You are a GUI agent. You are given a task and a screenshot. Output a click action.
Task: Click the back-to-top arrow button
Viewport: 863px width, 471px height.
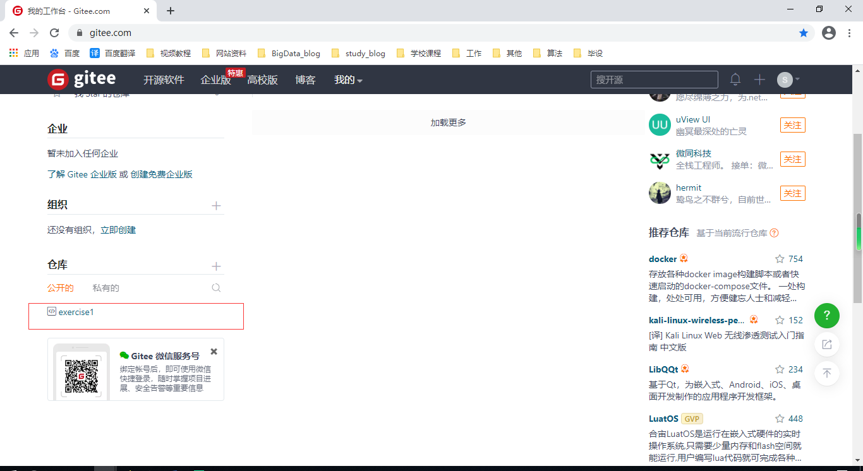827,374
